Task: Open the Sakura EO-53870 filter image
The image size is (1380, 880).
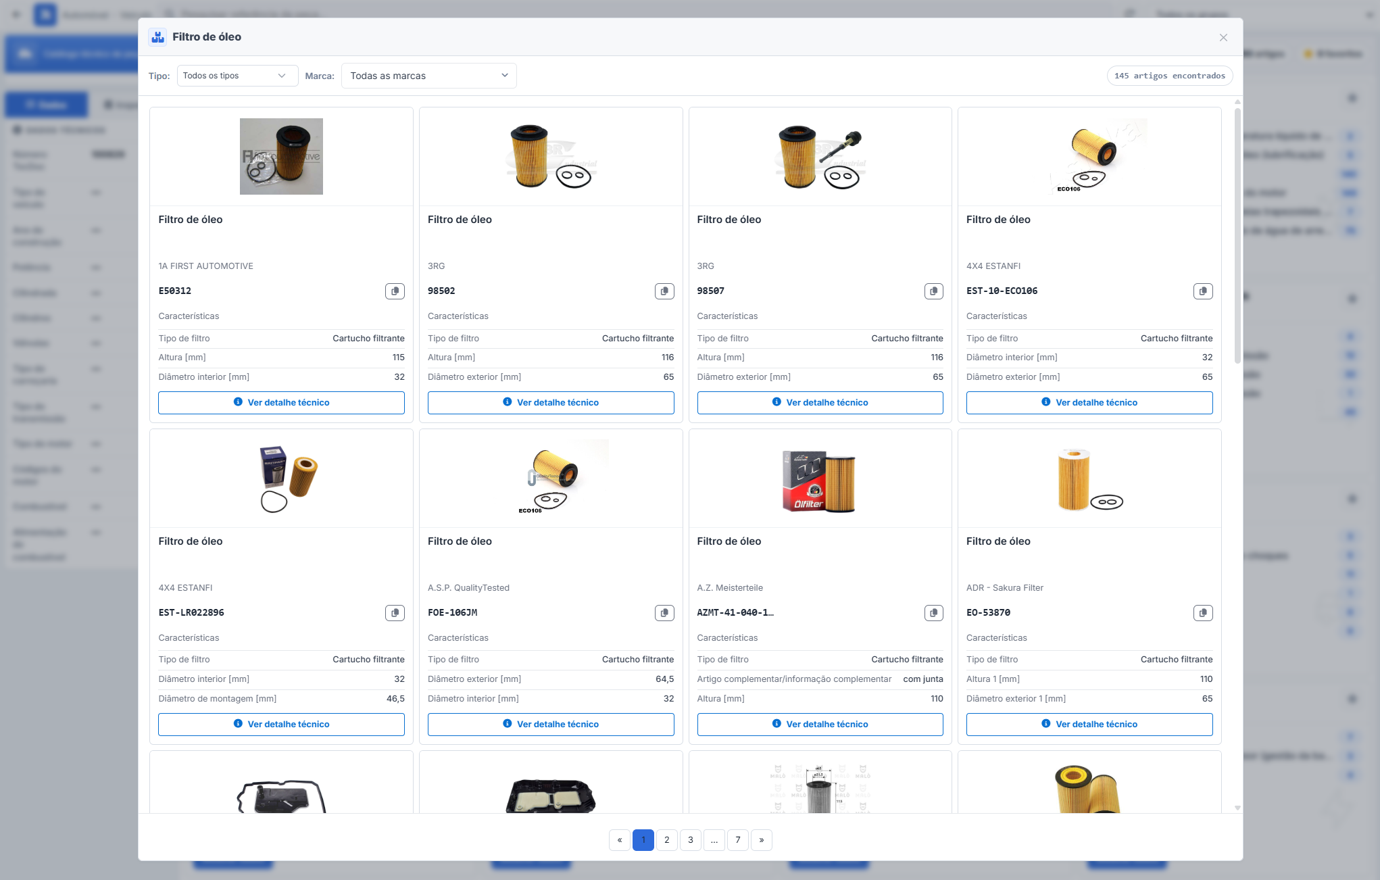Action: [x=1089, y=479]
